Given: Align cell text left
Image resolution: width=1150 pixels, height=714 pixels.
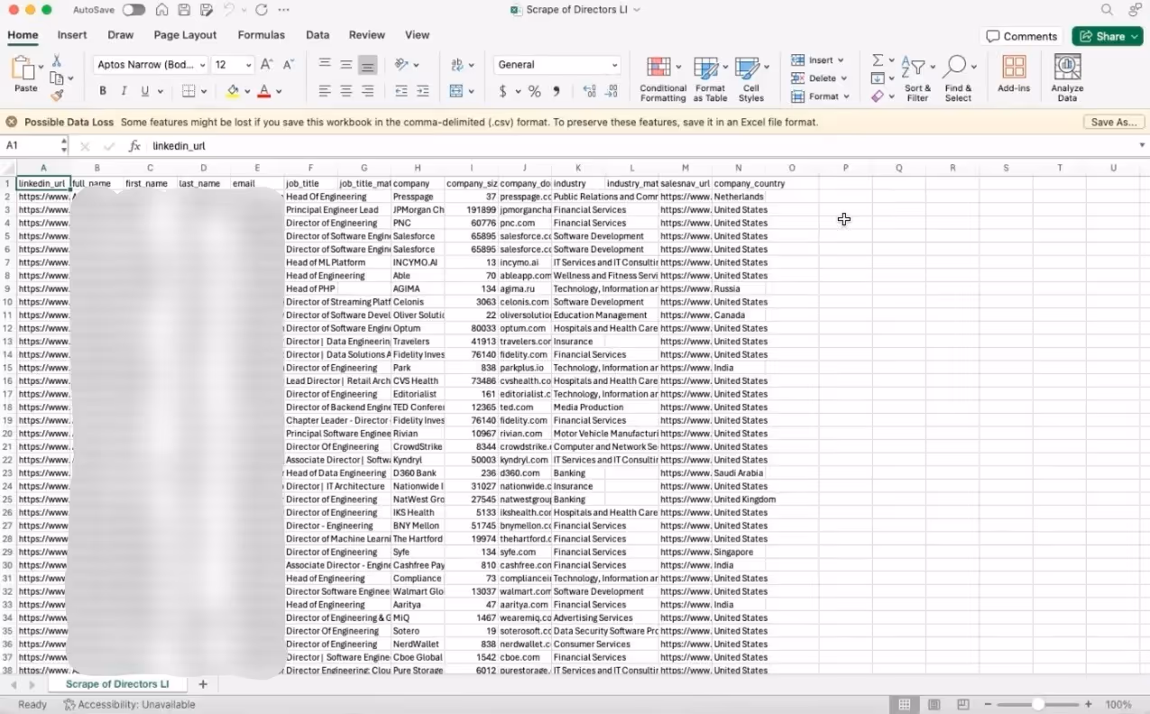Looking at the screenshot, I should (x=325, y=91).
